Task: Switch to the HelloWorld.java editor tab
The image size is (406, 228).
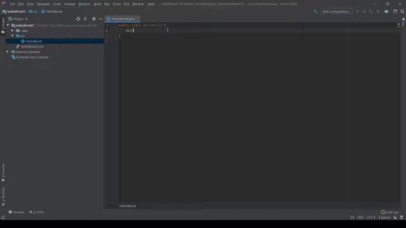Action: [x=122, y=19]
